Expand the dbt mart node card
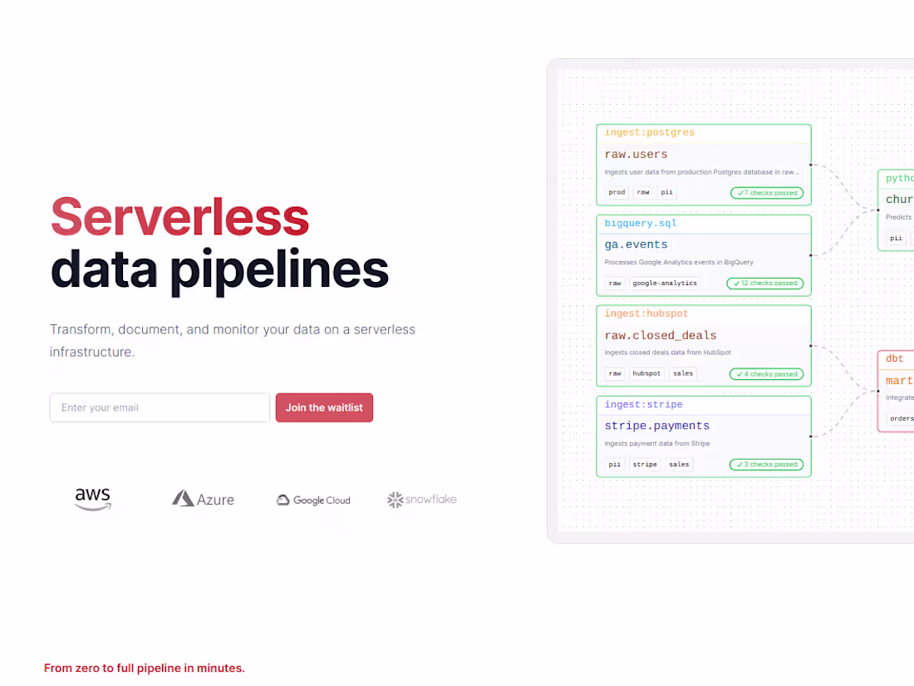 point(897,387)
